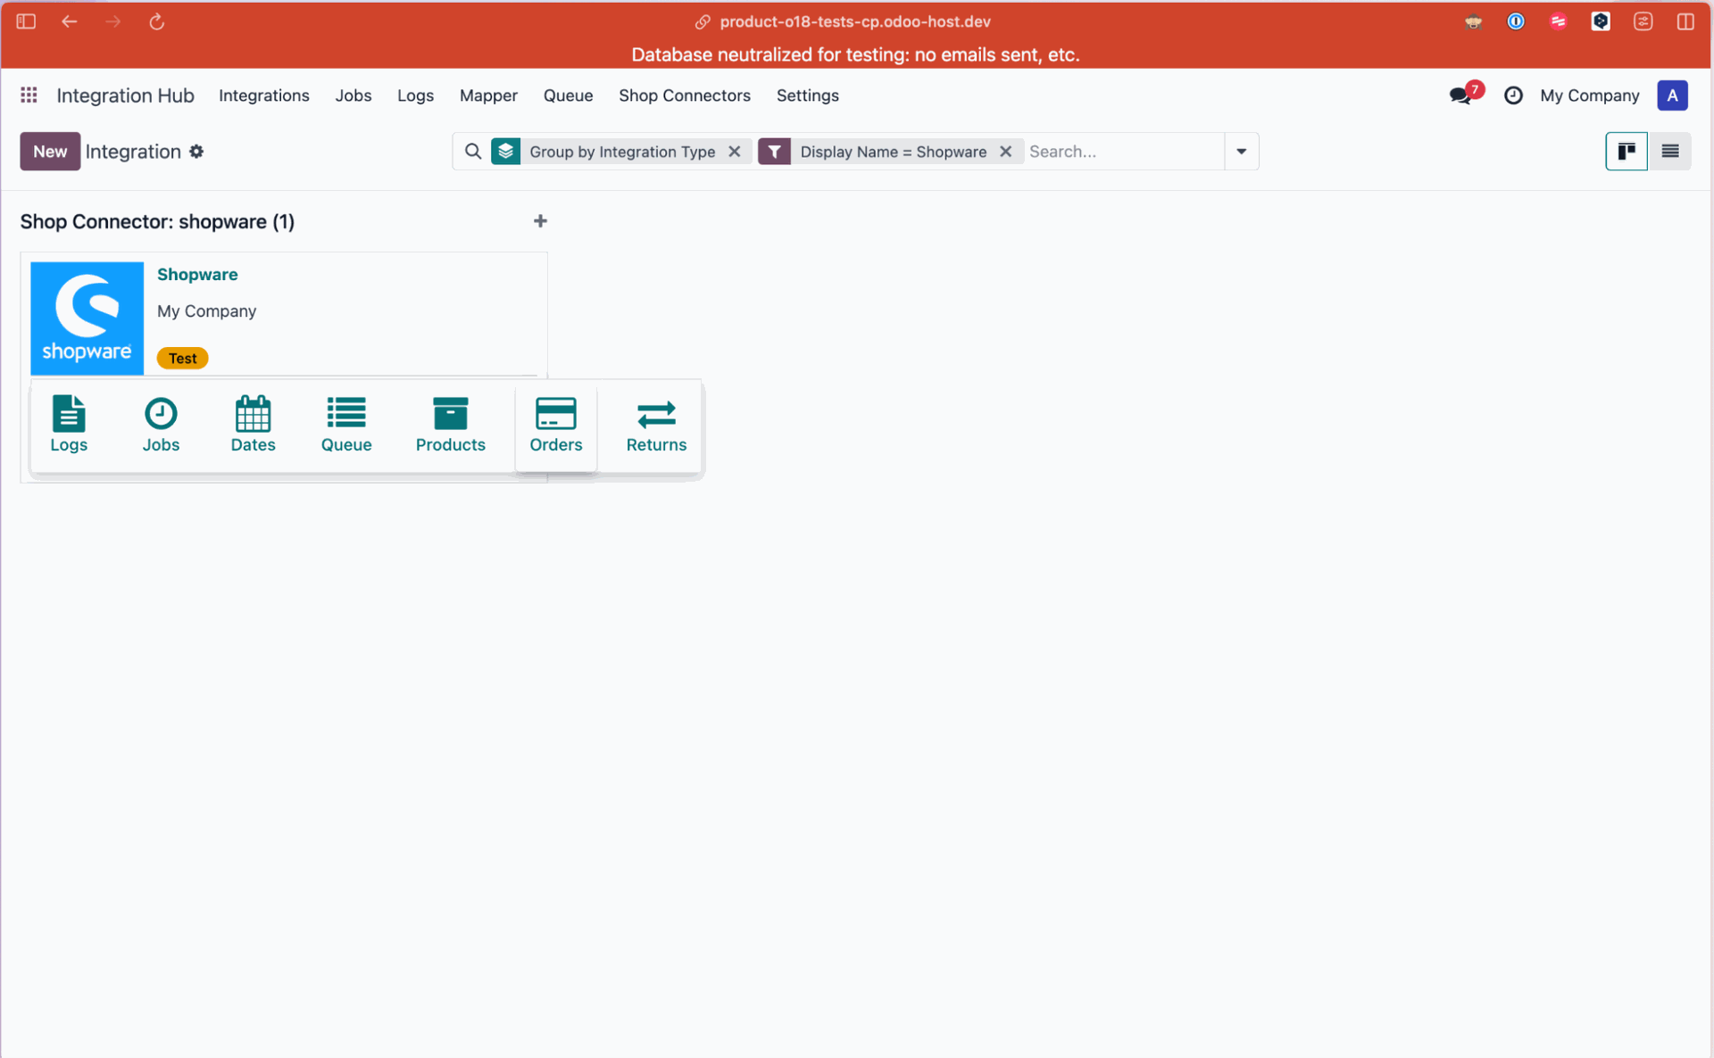Switch to Kanban view
The width and height of the screenshot is (1714, 1058).
(x=1626, y=151)
